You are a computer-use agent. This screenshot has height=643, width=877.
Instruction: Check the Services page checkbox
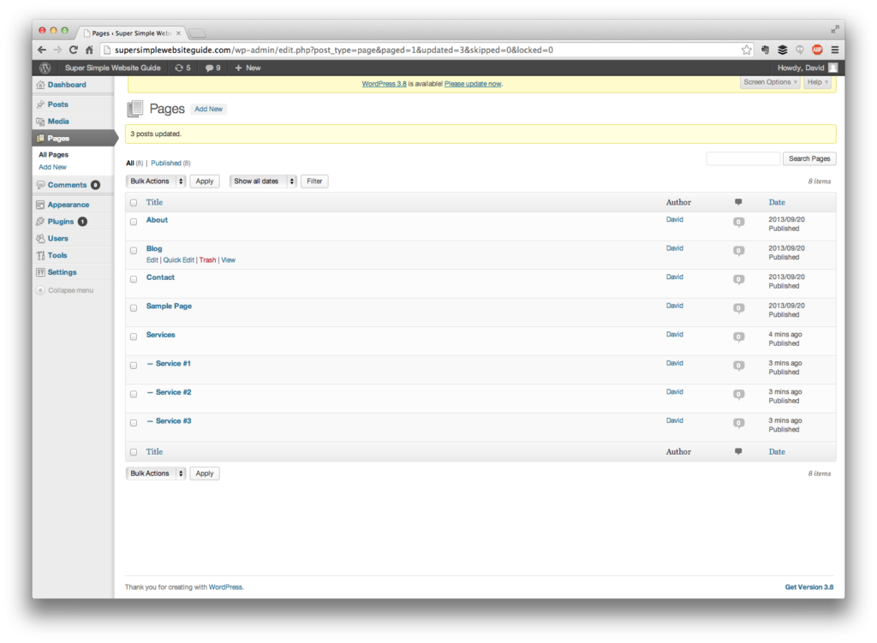[134, 336]
